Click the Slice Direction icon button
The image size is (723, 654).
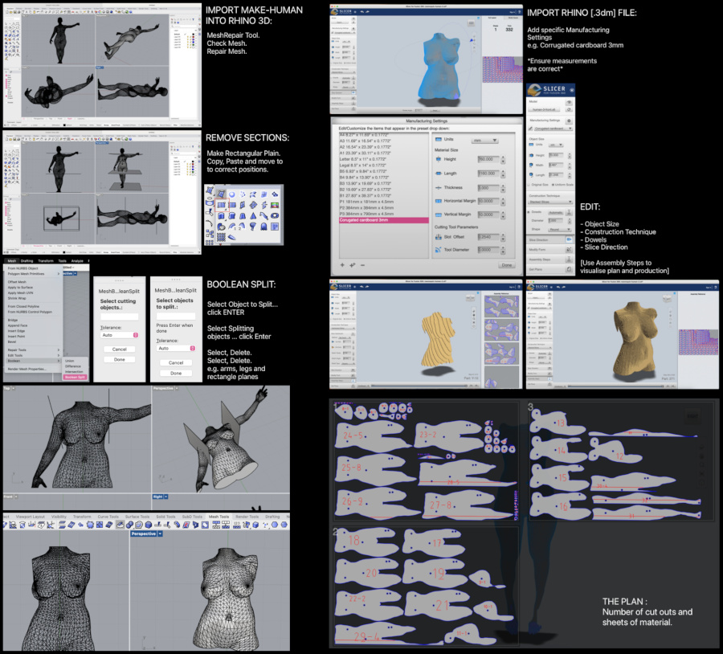tap(569, 239)
